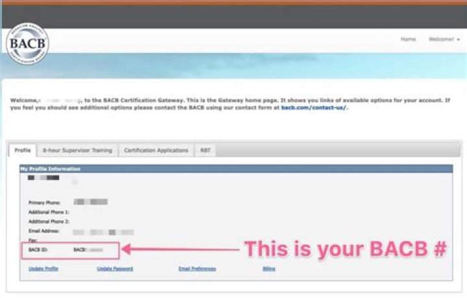
Task: Open the Update Password link
Action: [115, 269]
